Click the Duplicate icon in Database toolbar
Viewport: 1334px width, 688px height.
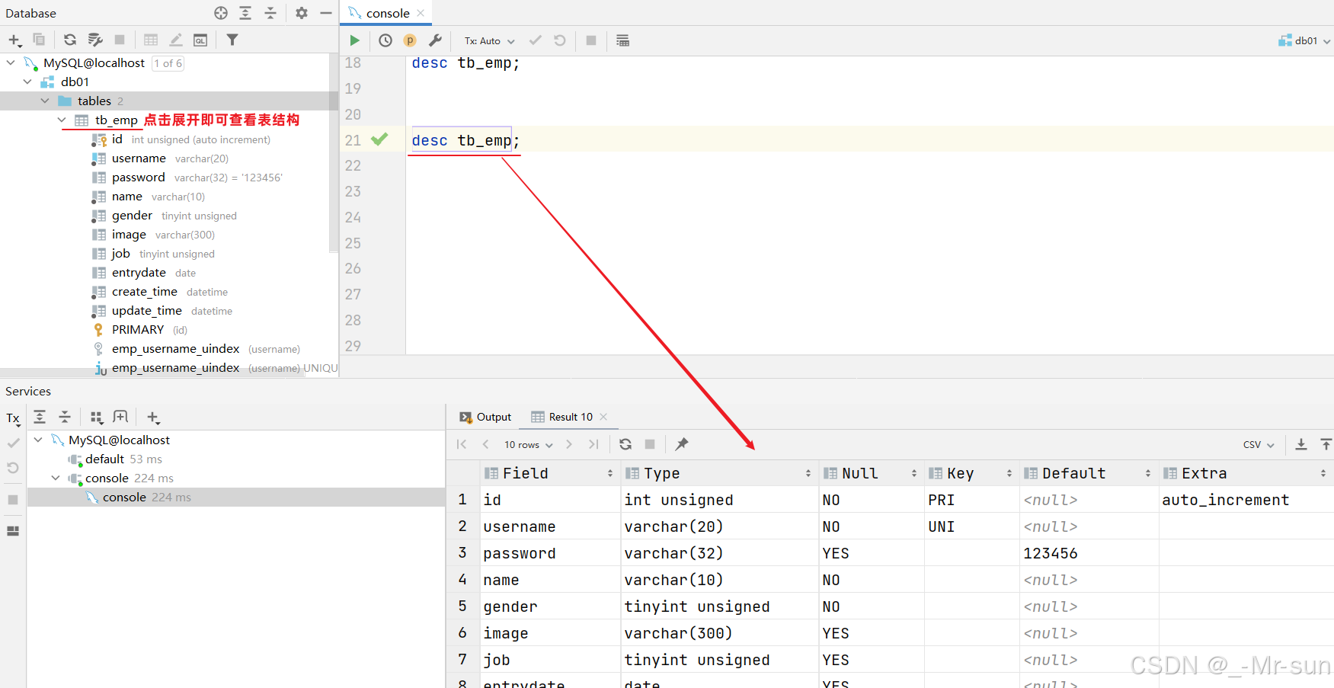[x=39, y=40]
